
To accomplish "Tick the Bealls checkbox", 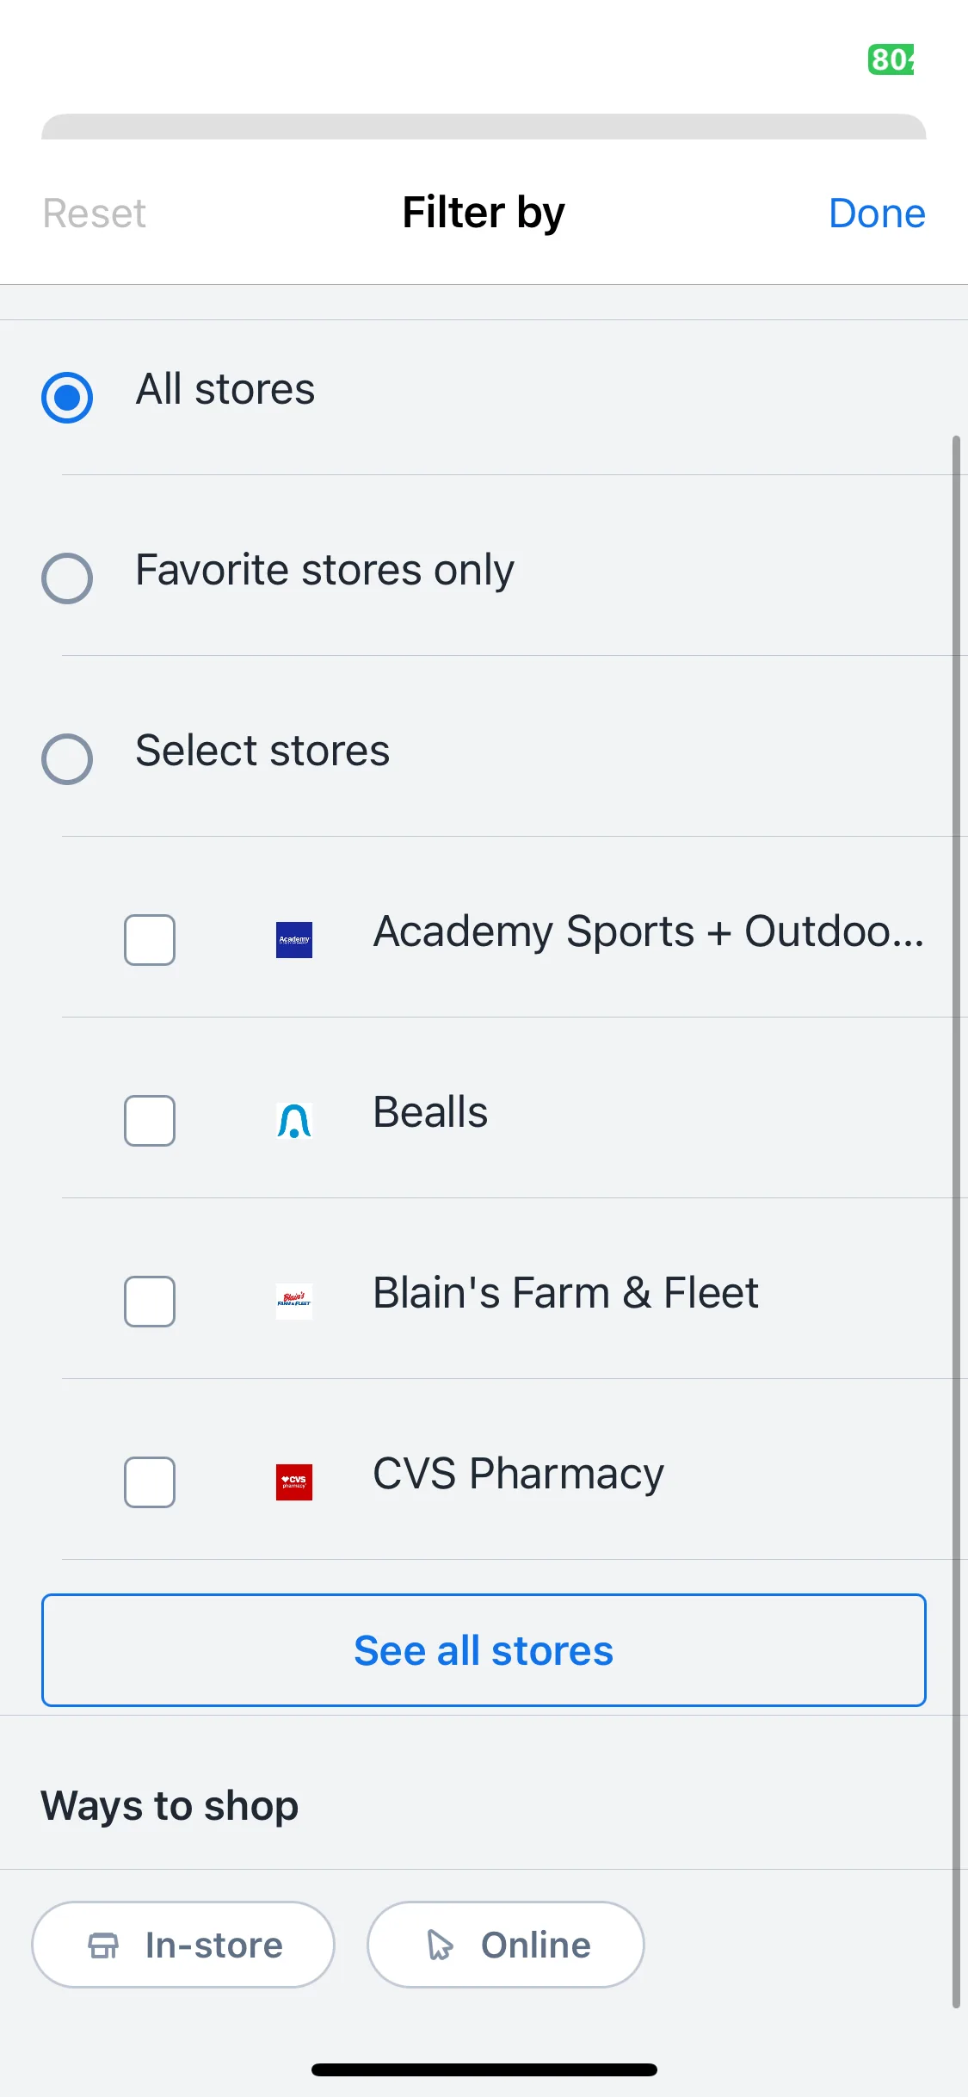I will pos(150,1120).
